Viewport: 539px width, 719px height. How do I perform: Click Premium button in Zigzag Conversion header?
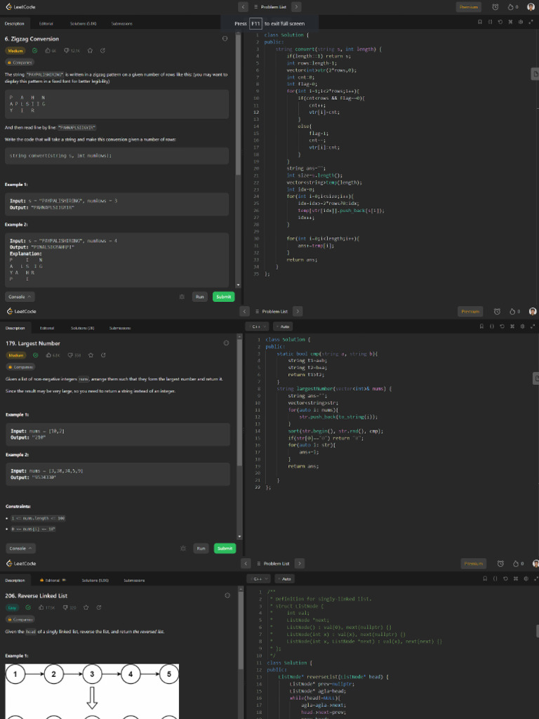pos(468,7)
